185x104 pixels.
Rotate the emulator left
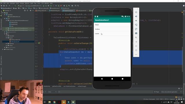tap(136, 25)
